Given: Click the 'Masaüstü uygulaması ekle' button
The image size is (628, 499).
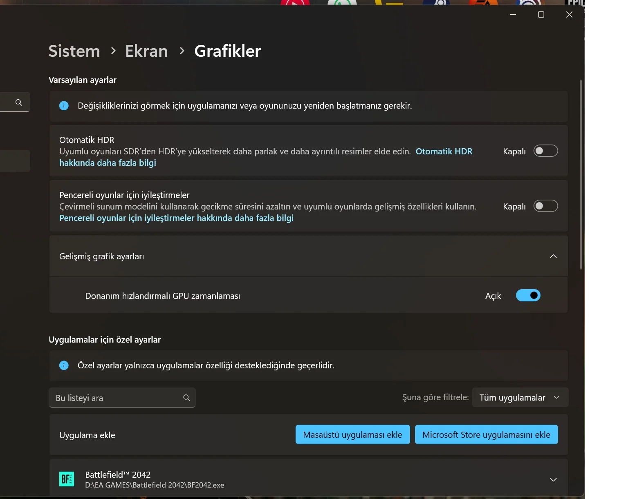Looking at the screenshot, I should (x=352, y=435).
